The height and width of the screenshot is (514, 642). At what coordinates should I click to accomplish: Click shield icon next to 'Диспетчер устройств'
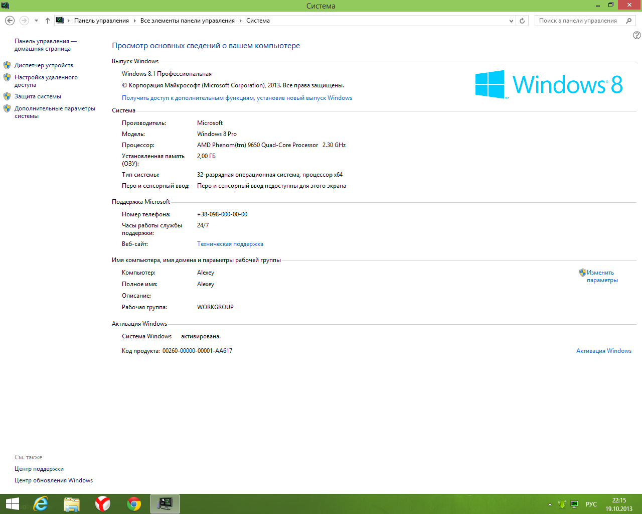(7, 65)
